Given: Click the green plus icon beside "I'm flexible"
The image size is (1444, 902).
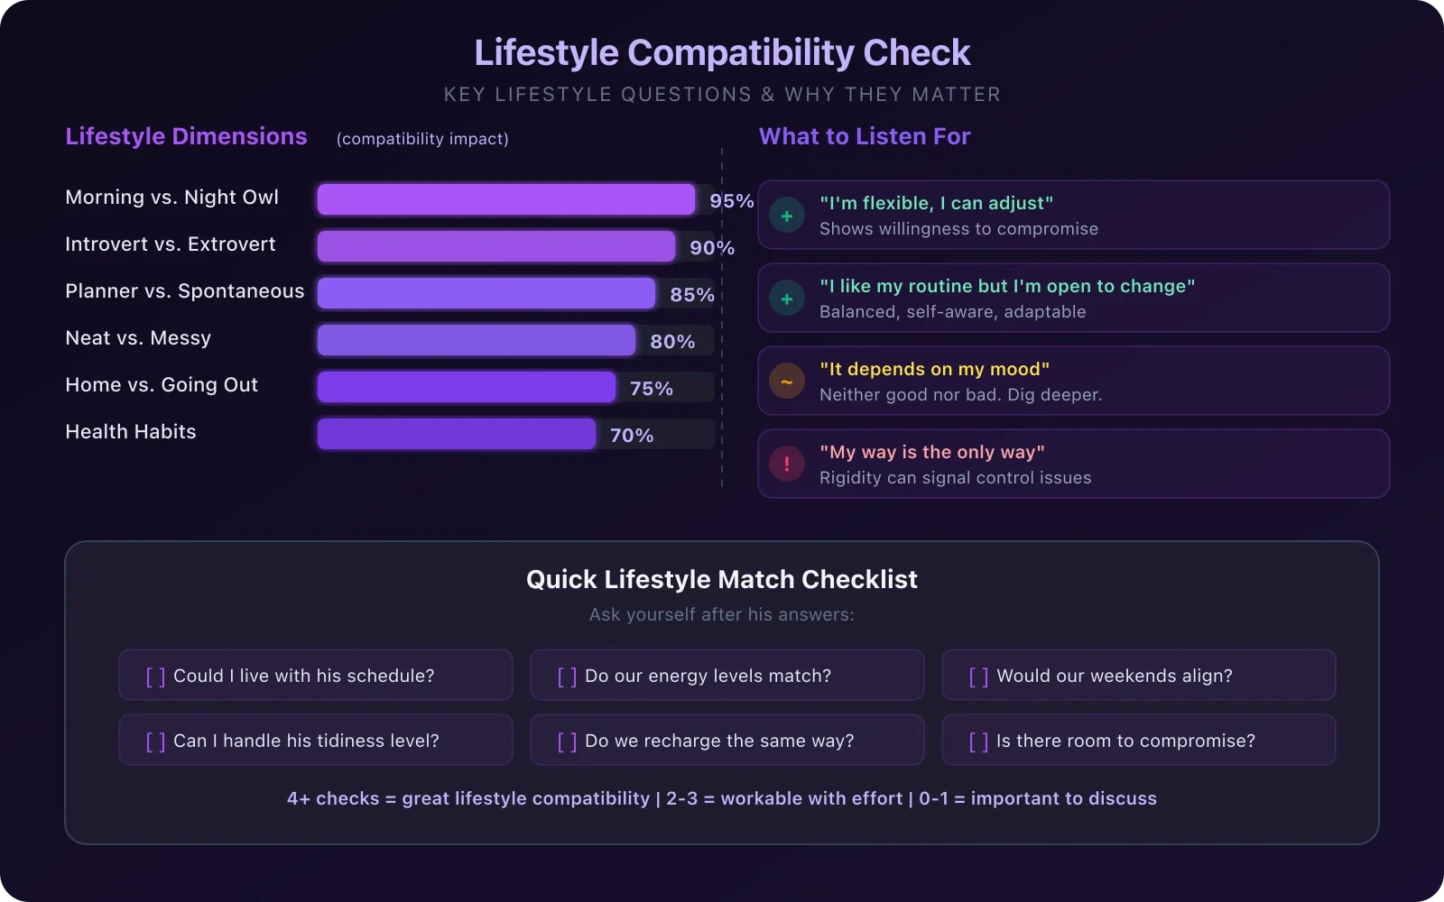Looking at the screenshot, I should coord(787,216).
